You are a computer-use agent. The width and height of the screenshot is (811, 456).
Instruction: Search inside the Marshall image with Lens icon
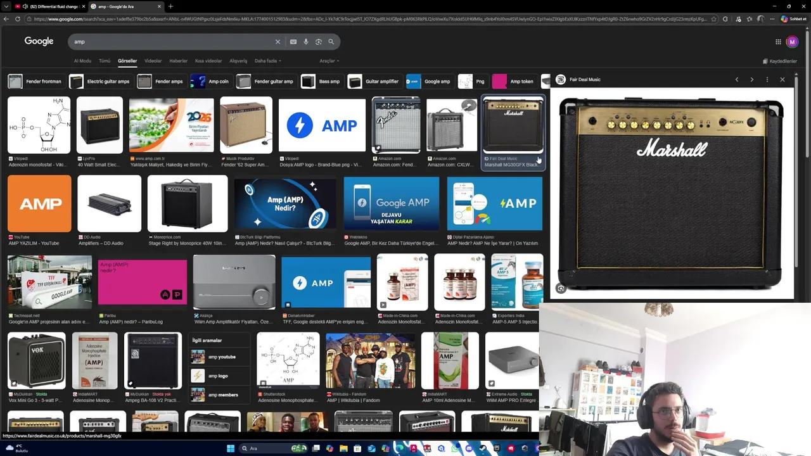pos(561,289)
